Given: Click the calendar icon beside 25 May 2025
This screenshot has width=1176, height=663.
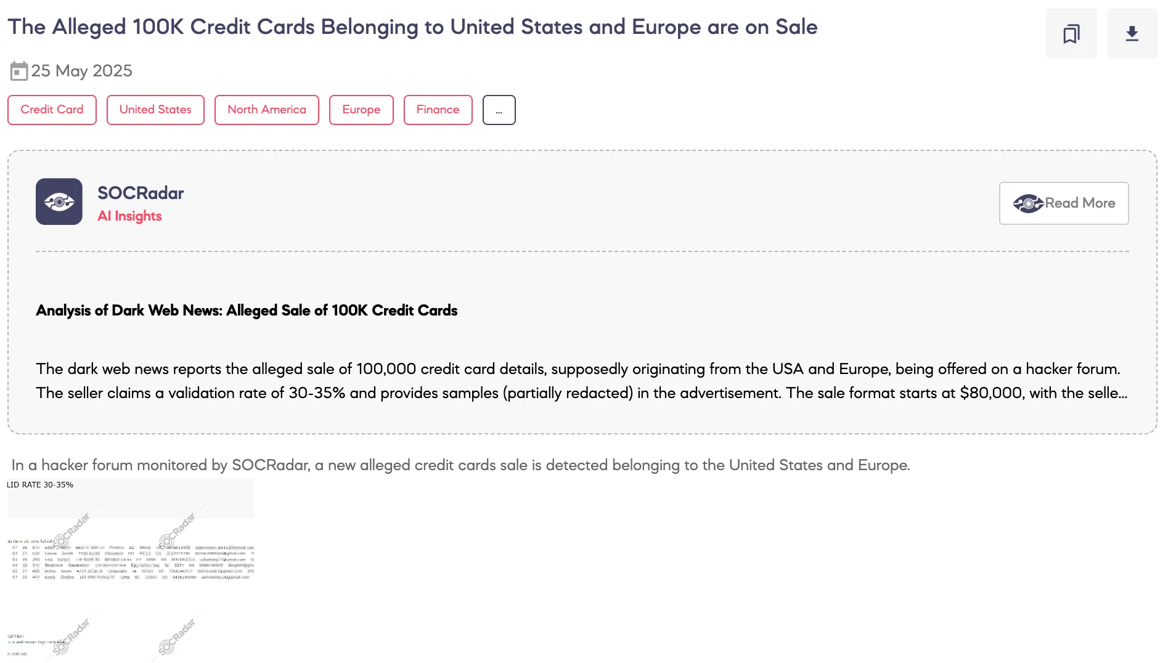Looking at the screenshot, I should point(19,71).
